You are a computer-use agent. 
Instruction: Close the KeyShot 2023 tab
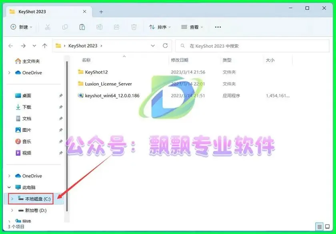tap(85, 12)
